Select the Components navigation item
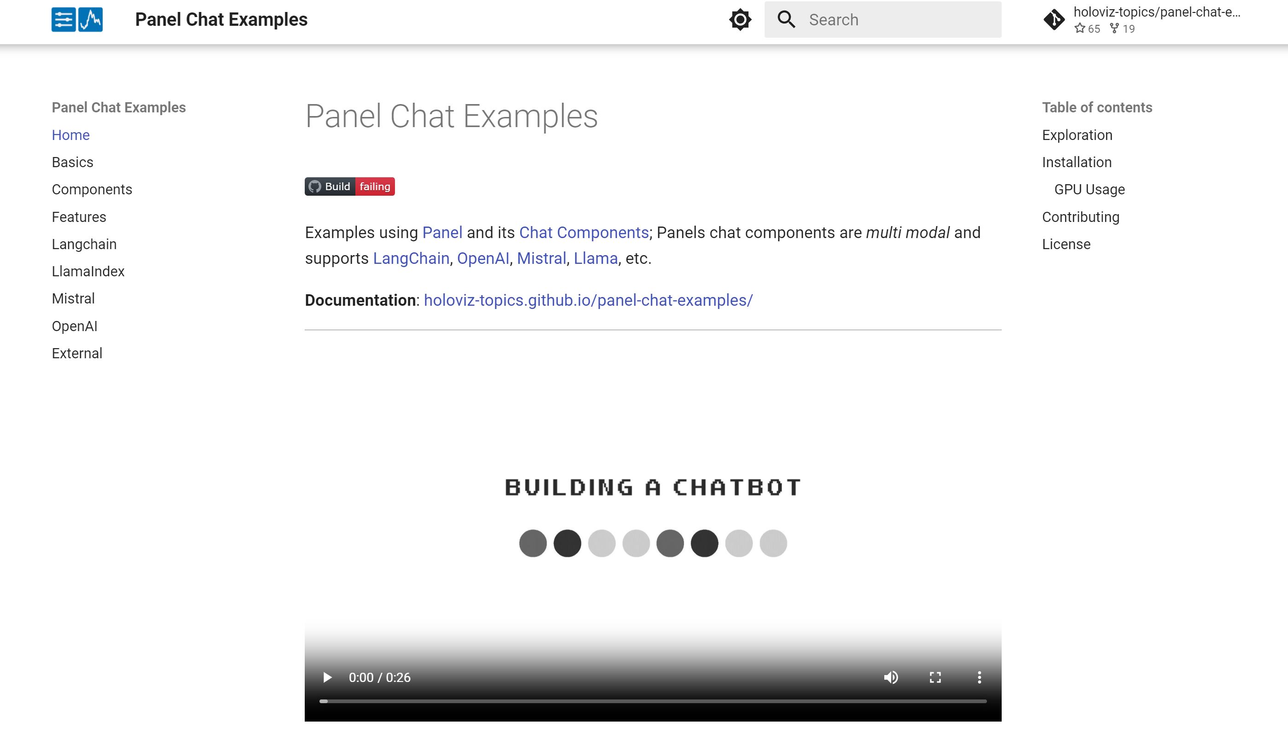This screenshot has width=1288, height=734. [92, 189]
